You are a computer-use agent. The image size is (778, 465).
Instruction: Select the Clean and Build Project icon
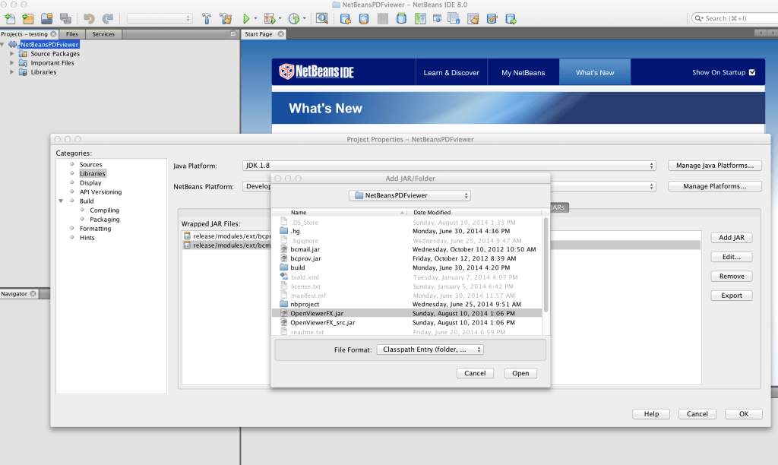click(x=226, y=17)
